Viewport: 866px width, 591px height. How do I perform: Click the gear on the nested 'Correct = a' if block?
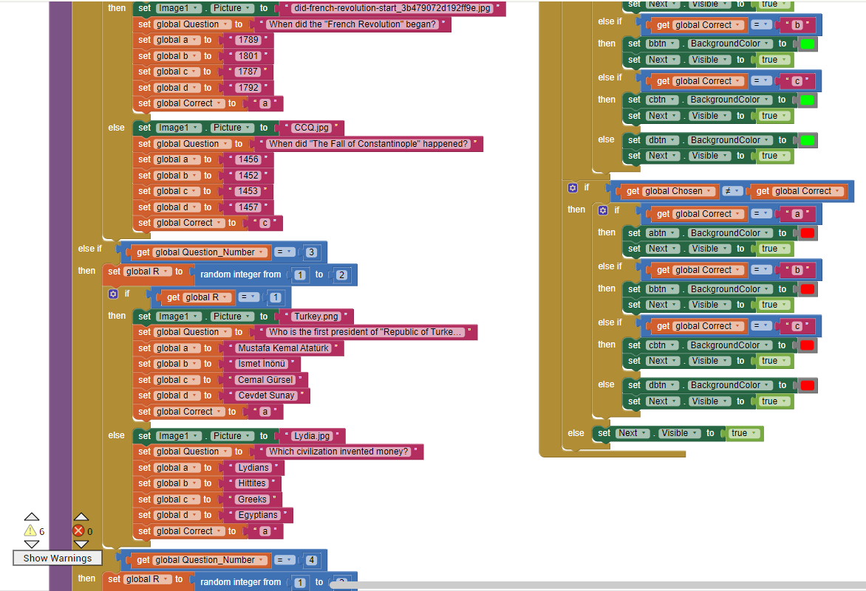pyautogui.click(x=603, y=210)
